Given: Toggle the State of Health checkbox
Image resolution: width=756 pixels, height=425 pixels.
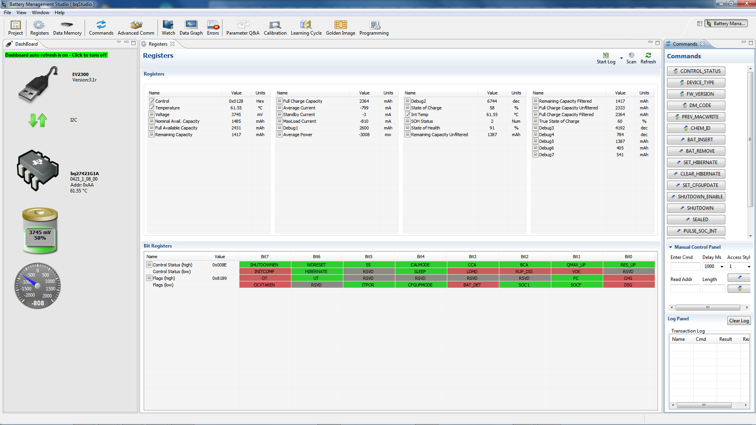Looking at the screenshot, I should pyautogui.click(x=408, y=128).
